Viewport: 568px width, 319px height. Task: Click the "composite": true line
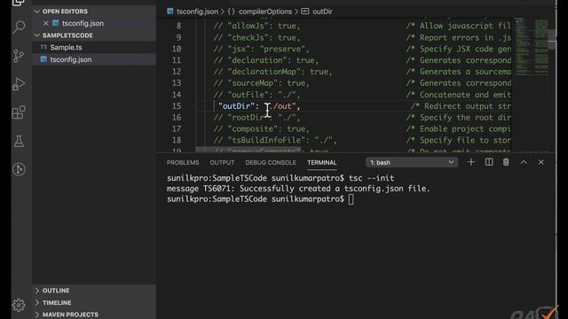pos(262,128)
